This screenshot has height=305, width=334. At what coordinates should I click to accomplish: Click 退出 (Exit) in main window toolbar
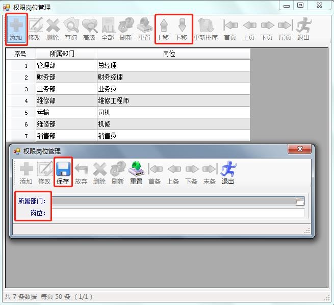[x=303, y=29]
